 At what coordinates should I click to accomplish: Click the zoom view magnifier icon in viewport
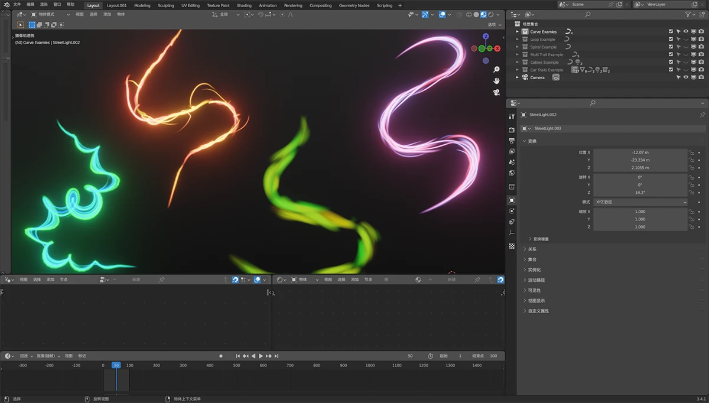[x=496, y=70]
